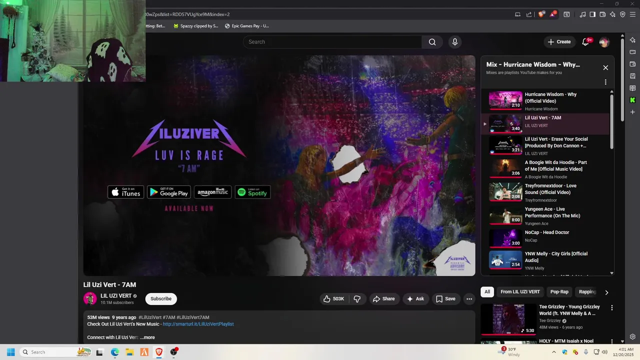Click the Windows taskbar search box
Image resolution: width=640 pixels, height=360 pixels.
56,352
